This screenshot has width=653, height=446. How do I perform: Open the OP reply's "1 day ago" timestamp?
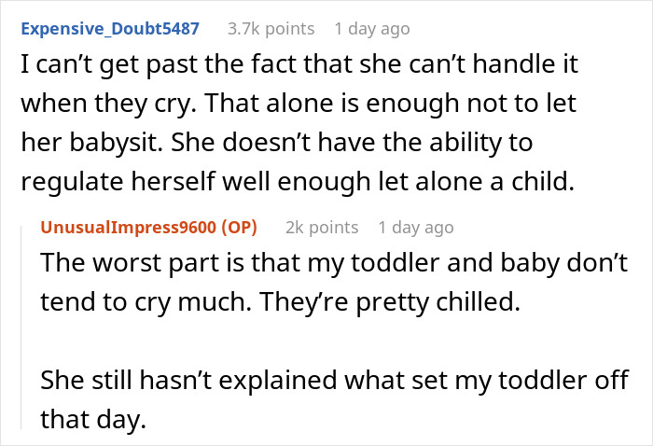[416, 227]
